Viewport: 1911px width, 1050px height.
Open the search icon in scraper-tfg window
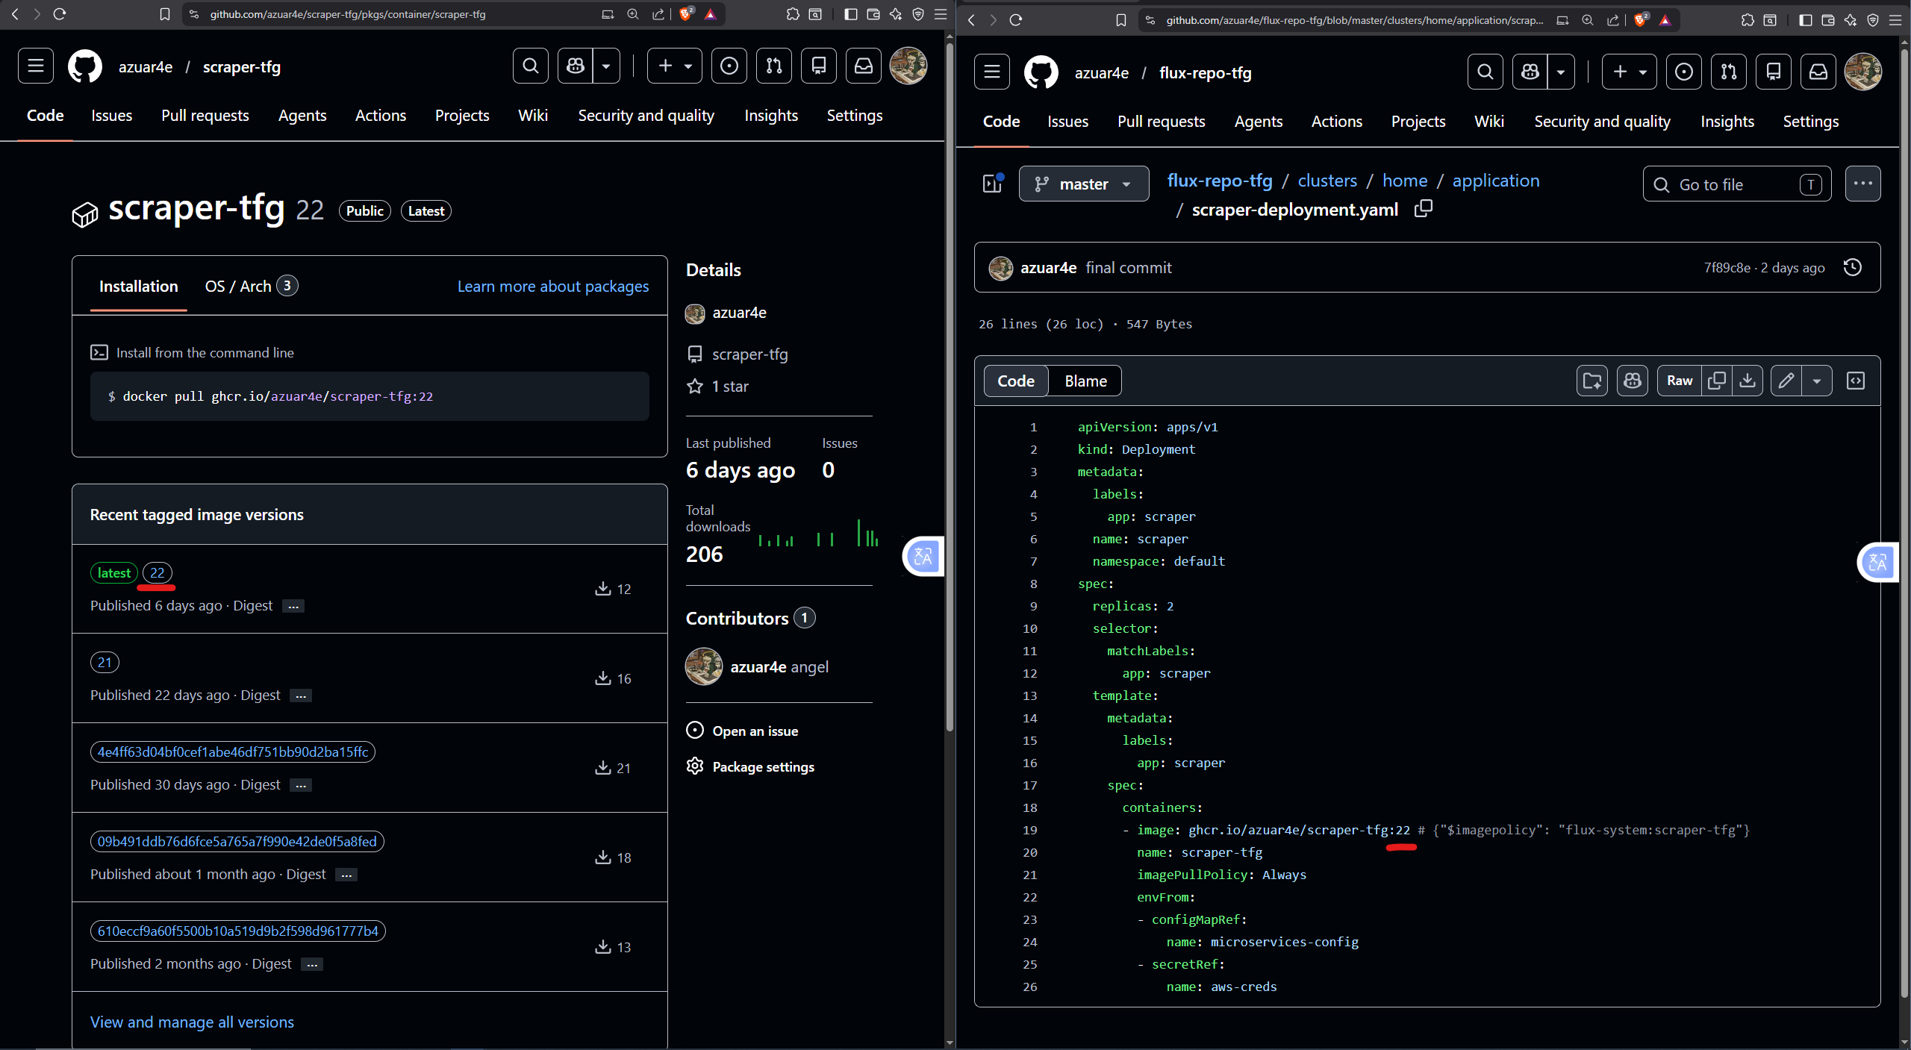531,66
